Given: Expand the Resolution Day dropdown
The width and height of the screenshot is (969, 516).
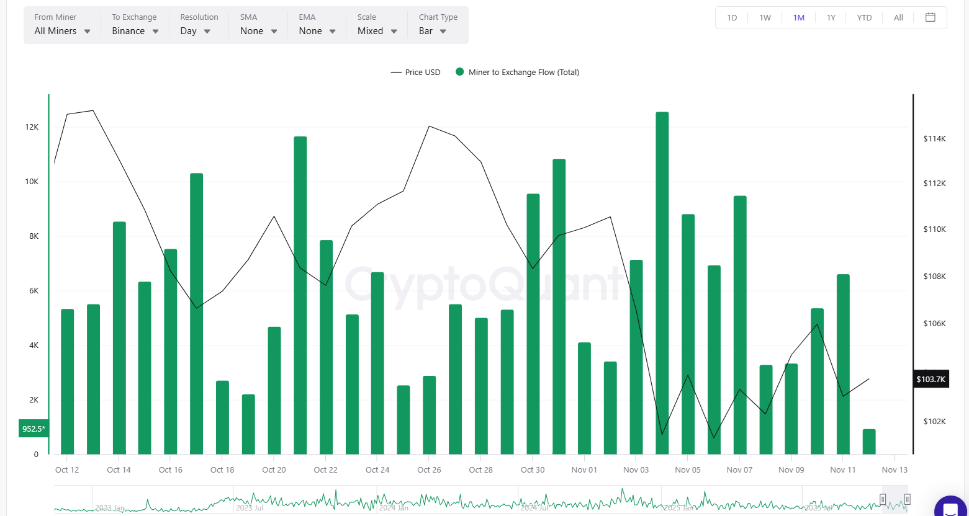Looking at the screenshot, I should (x=196, y=31).
